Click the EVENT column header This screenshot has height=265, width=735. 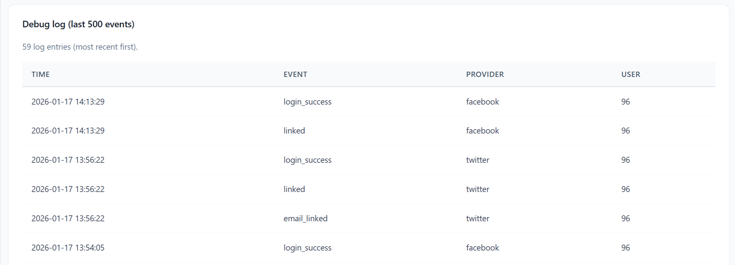[x=295, y=74]
